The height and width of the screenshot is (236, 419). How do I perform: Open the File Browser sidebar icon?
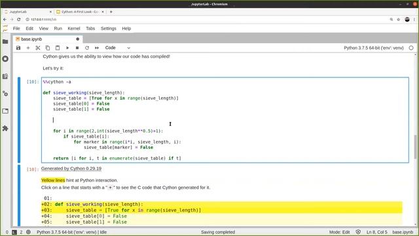[5, 41]
